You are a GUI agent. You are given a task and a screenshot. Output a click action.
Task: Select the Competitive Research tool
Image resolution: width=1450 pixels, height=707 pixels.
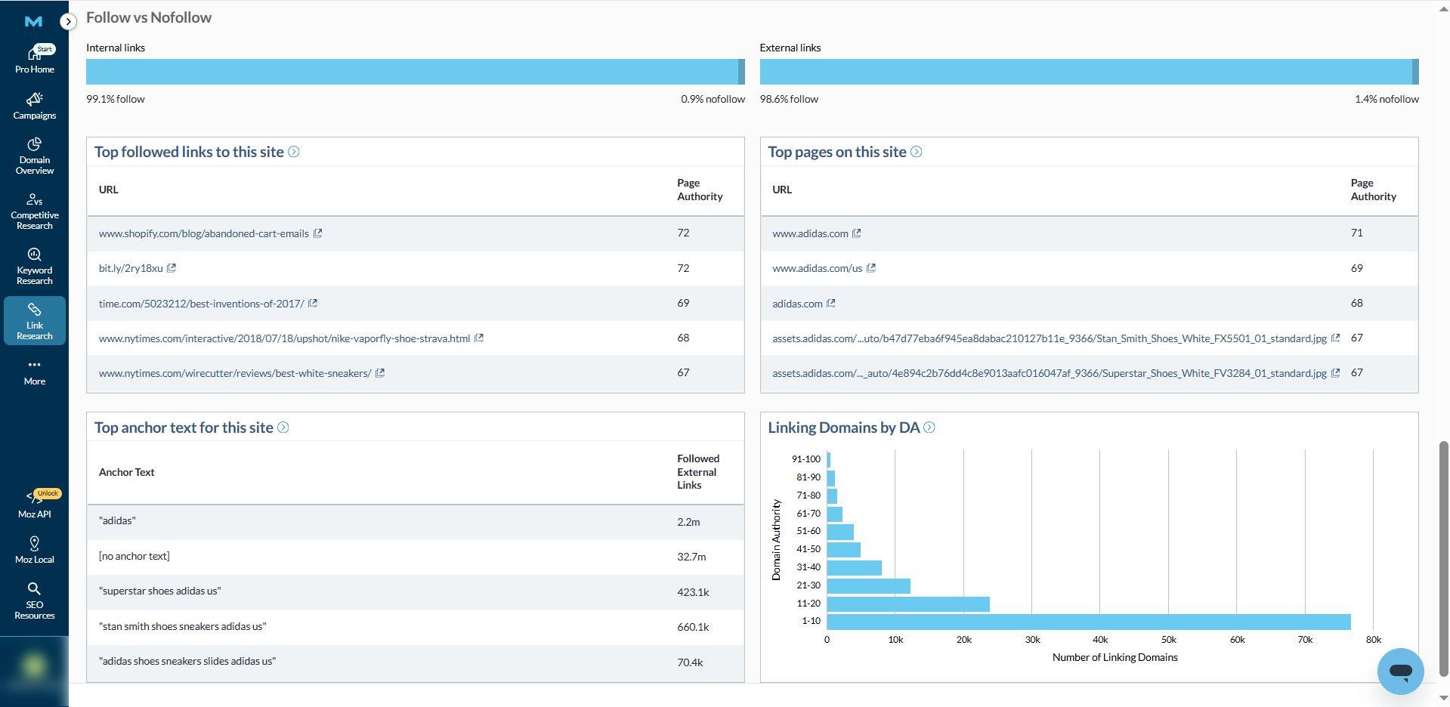34,210
